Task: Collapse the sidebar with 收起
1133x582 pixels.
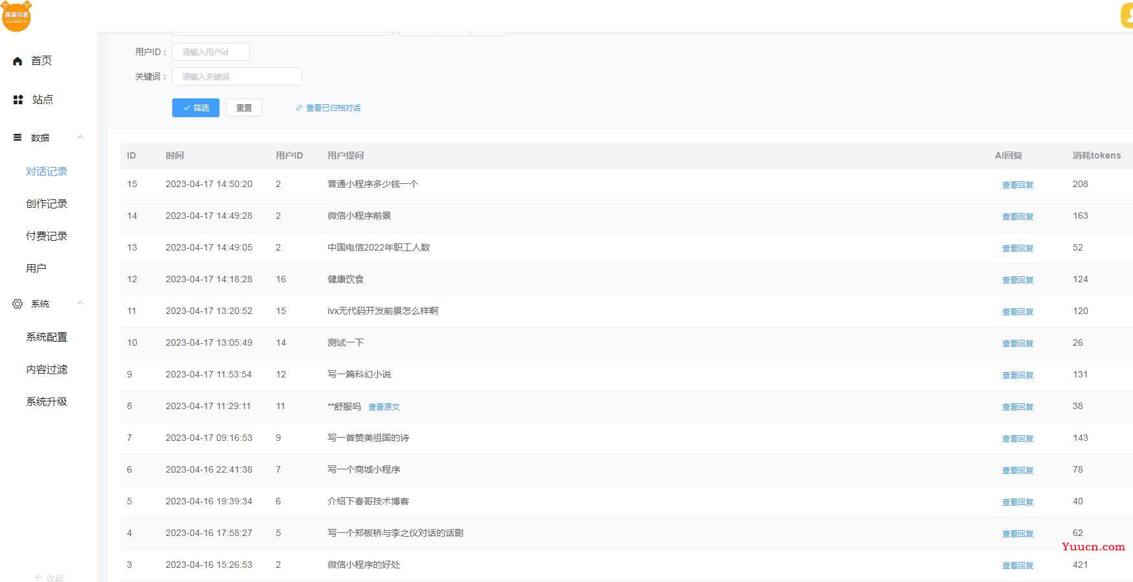Action: tap(49, 577)
